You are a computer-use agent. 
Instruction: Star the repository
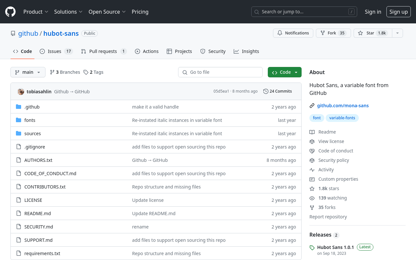[373, 33]
